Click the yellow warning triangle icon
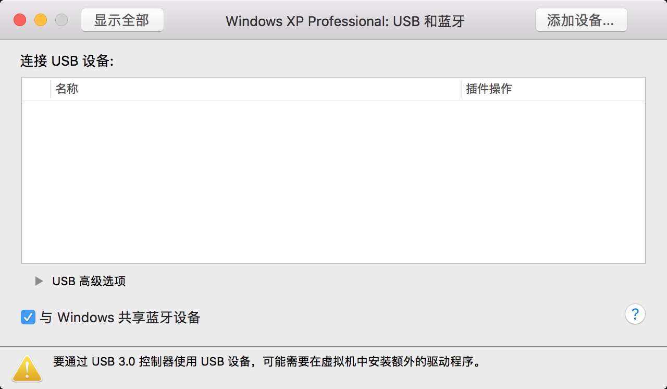667x389 pixels. [27, 368]
